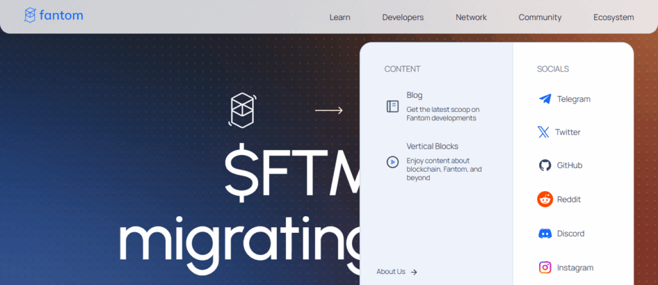Click the GitHub octocat icon
Image resolution: width=658 pixels, height=285 pixels.
click(x=545, y=165)
